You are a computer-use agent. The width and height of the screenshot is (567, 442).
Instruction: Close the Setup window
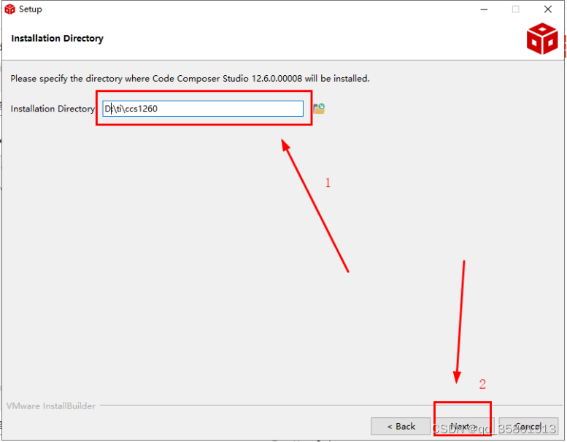click(548, 9)
